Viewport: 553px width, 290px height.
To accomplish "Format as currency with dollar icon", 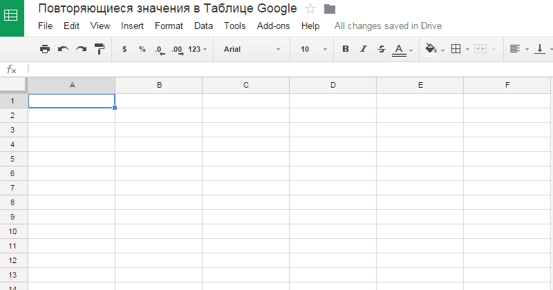I will [124, 49].
